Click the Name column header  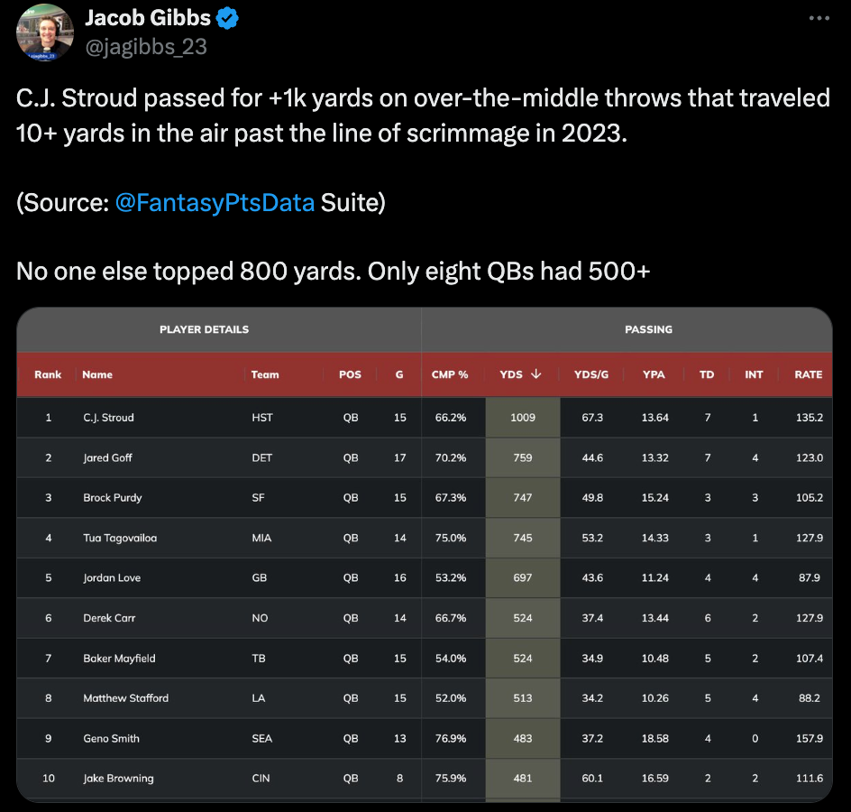point(97,374)
